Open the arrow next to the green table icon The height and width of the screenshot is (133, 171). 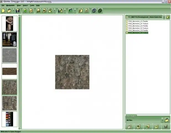(x=75, y=11)
